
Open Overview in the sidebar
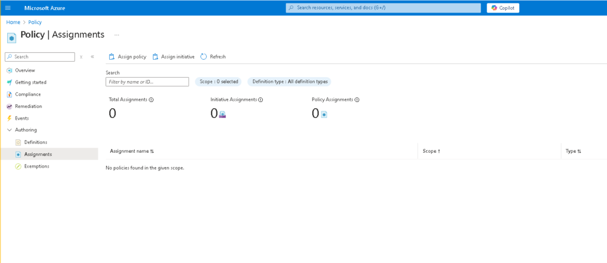[x=25, y=70]
